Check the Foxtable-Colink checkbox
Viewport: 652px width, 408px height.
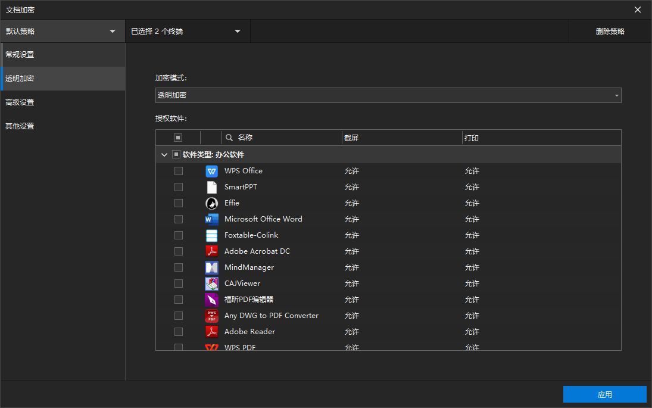click(179, 235)
